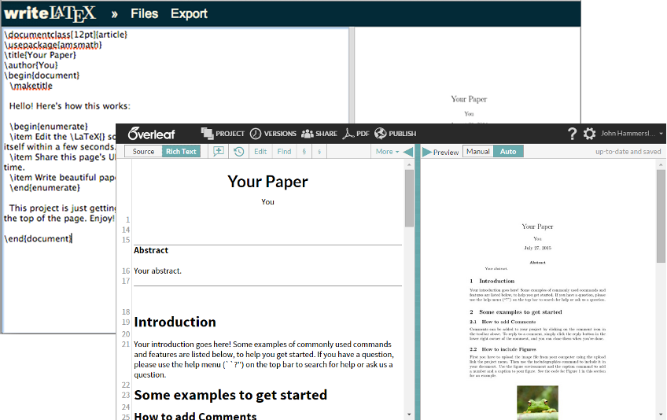This screenshot has height=420, width=667.
Task: Click the history clock toolbar icon
Action: coord(238,152)
